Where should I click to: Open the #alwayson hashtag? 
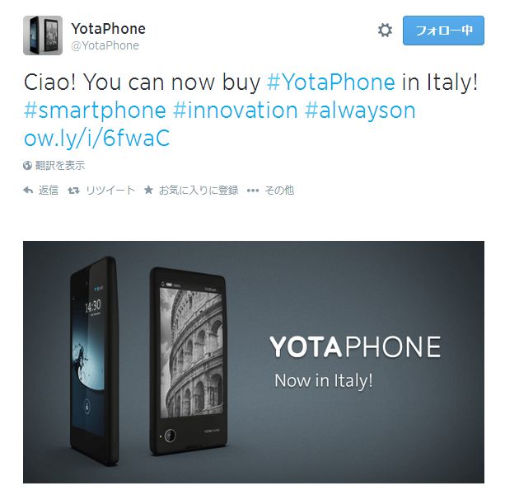360,111
